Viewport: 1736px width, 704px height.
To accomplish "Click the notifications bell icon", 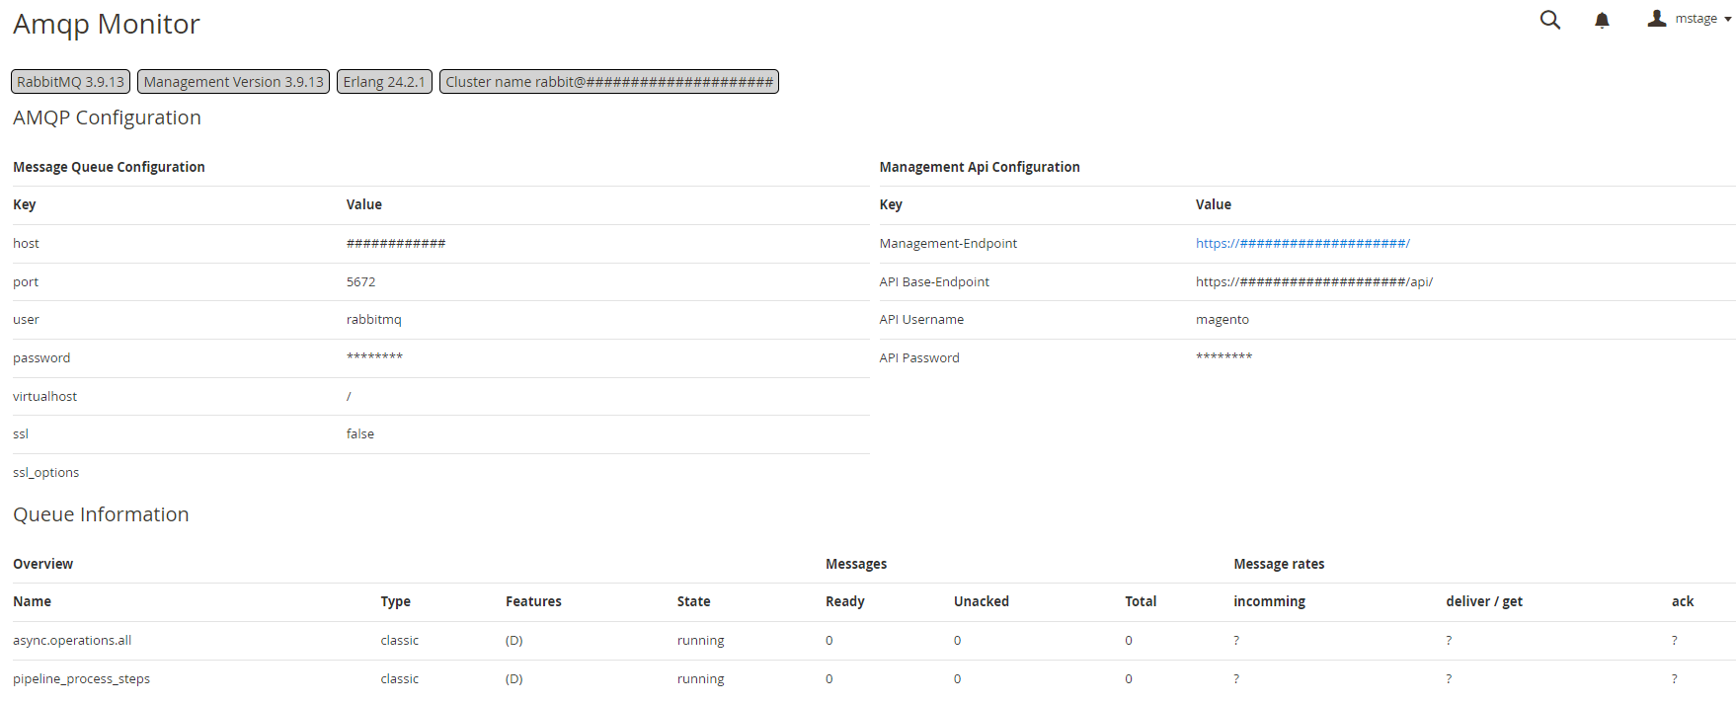I will 1602,20.
